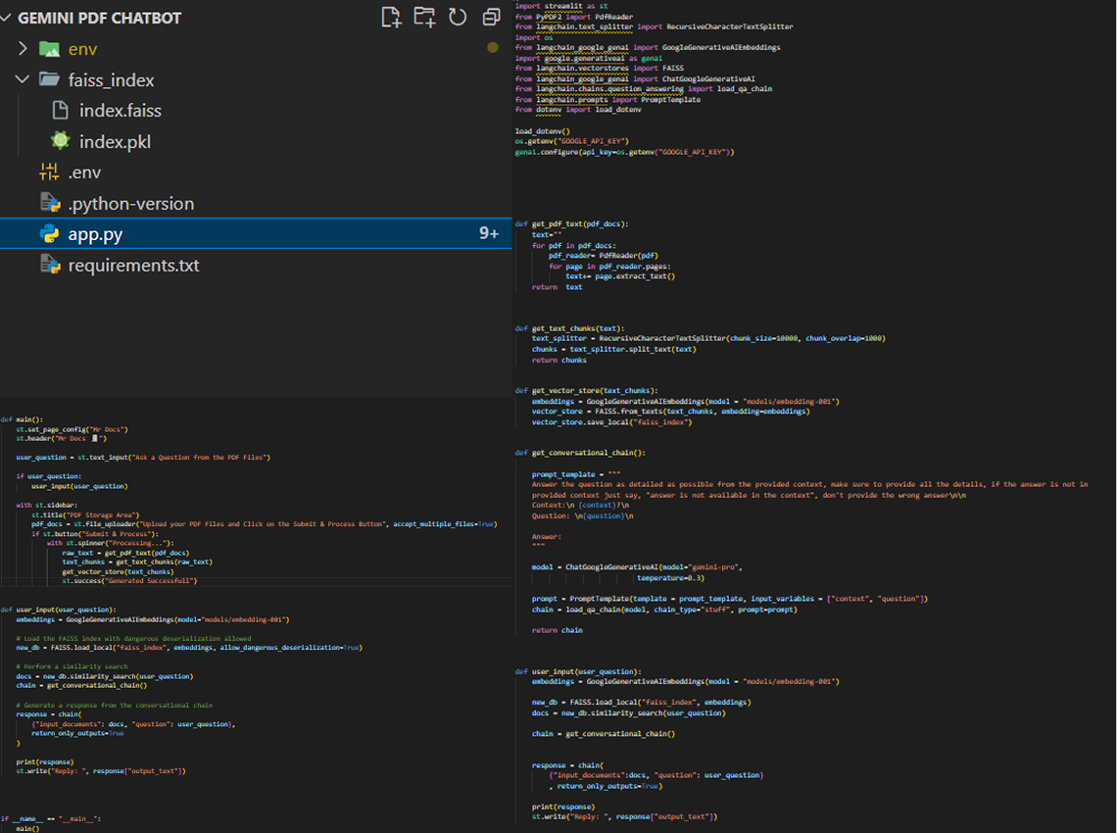Screen dimensions: 1117x833
Task: Click the modified dot indicator on env row
Action: (492, 48)
